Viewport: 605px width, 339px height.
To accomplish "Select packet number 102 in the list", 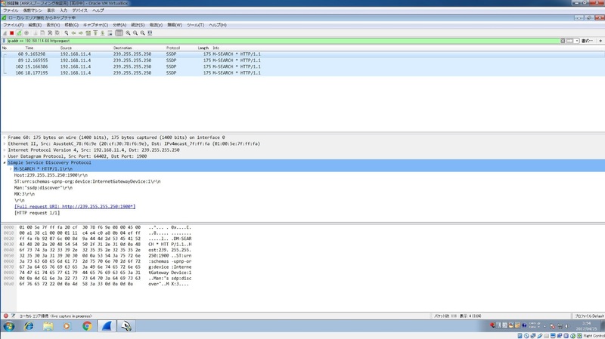I will (x=302, y=66).
